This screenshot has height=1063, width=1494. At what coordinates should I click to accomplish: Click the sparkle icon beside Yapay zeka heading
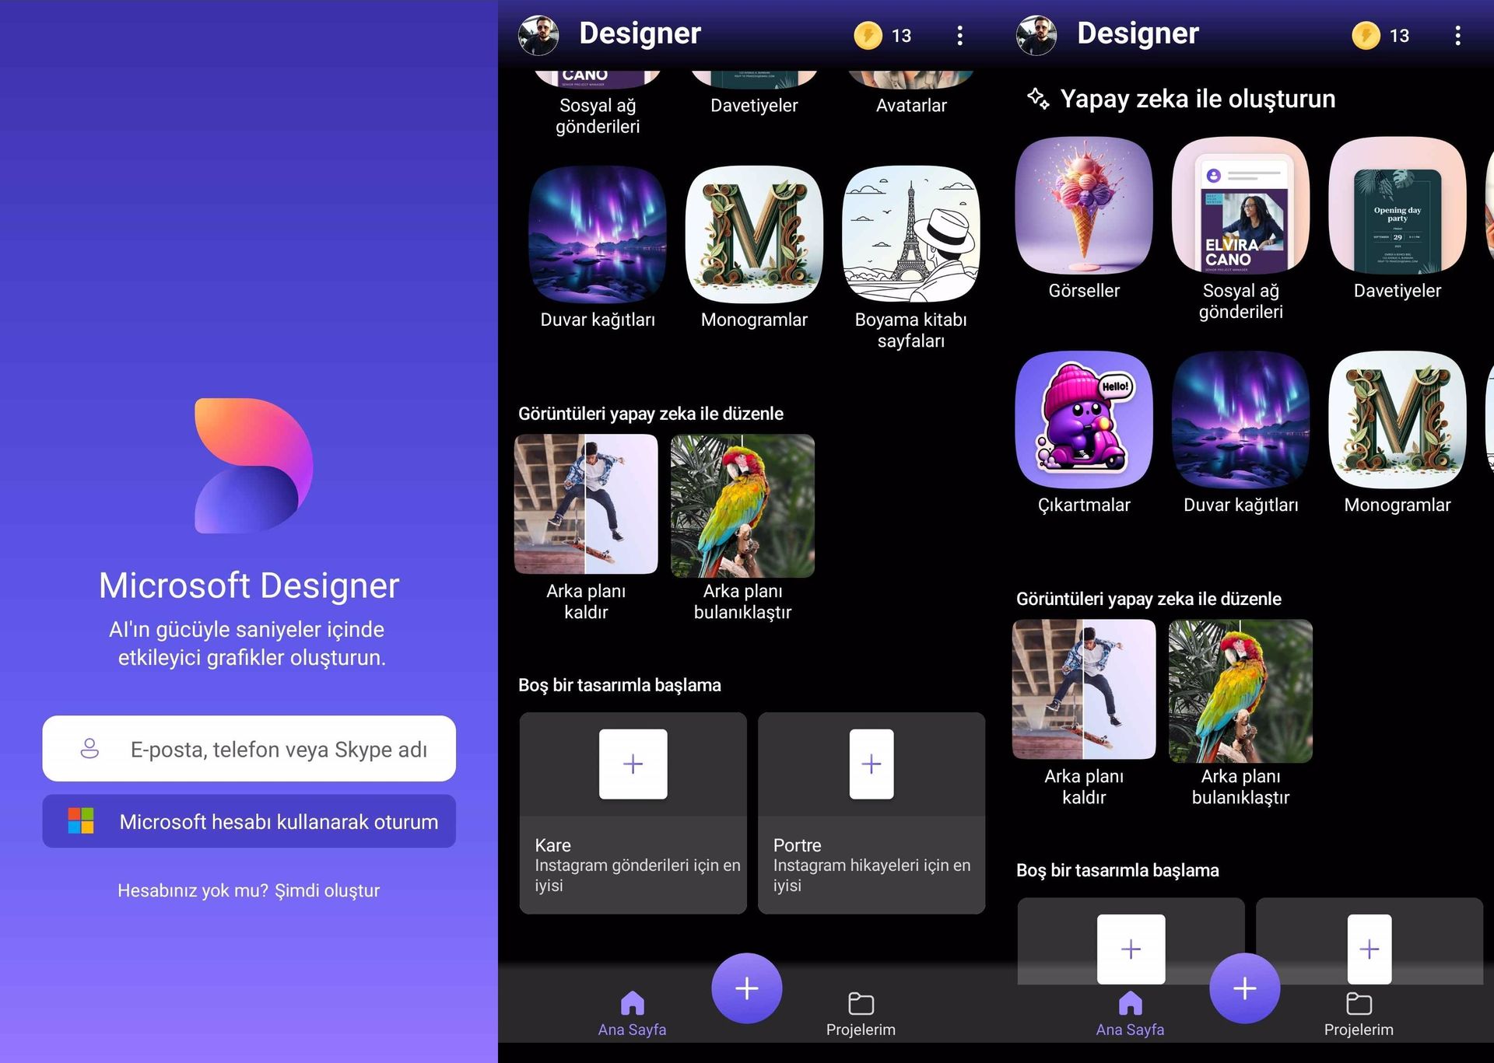click(x=1038, y=99)
